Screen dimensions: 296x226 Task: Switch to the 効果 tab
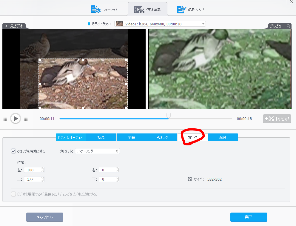point(101,137)
